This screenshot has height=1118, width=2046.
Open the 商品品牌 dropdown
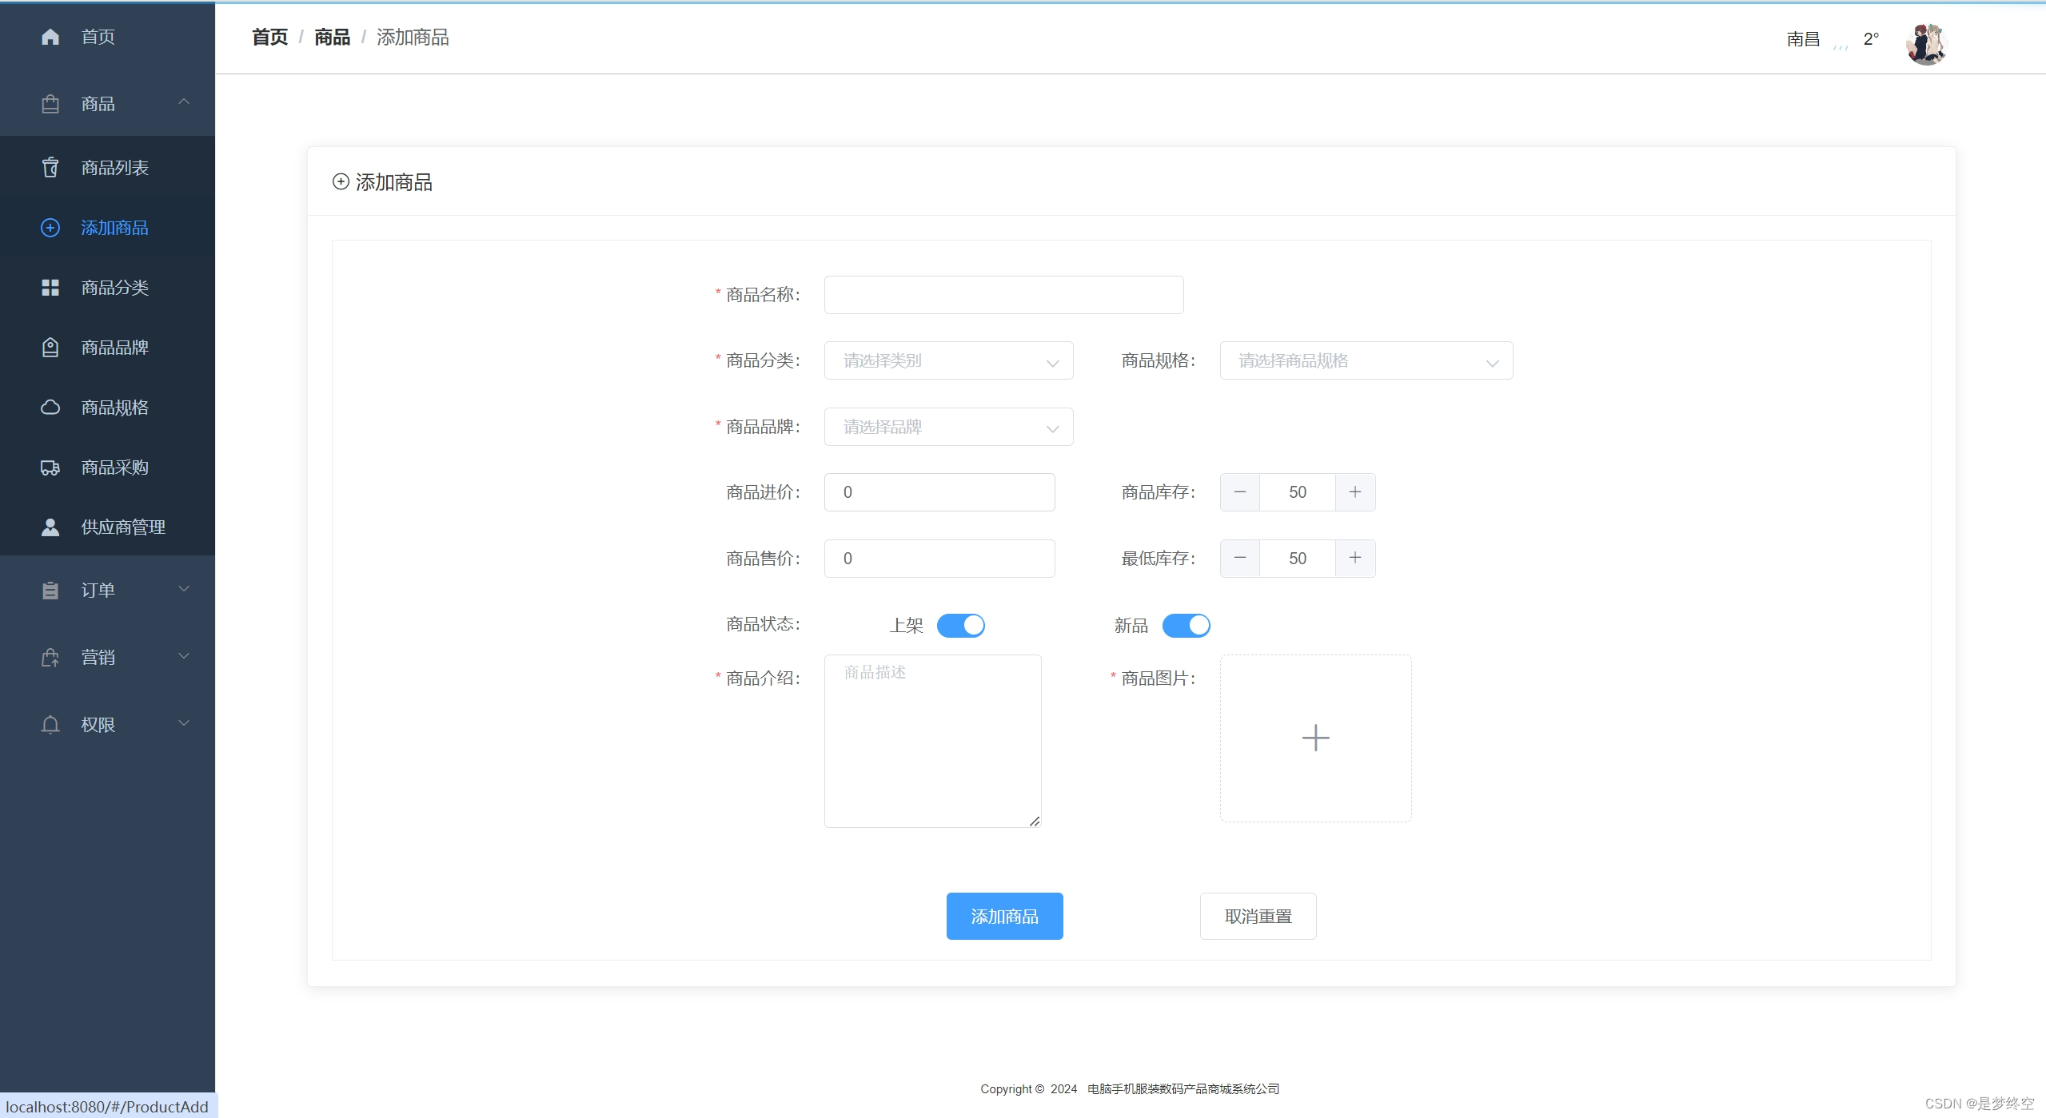[x=948, y=427]
